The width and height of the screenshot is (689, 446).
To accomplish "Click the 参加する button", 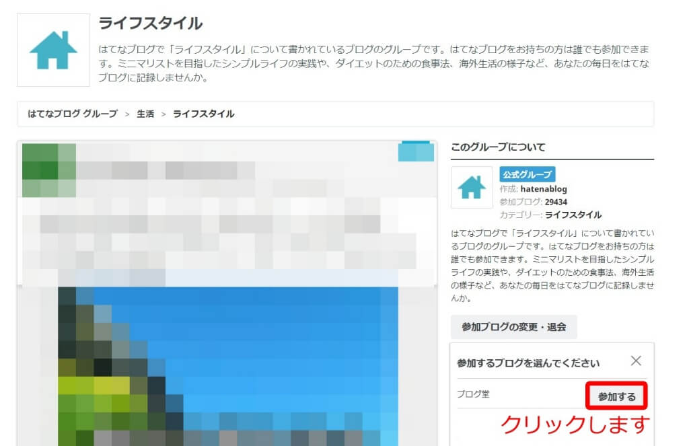I will [x=618, y=397].
